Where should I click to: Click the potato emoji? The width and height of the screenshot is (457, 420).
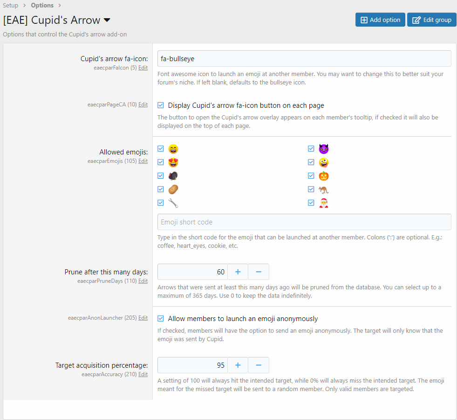click(x=173, y=189)
